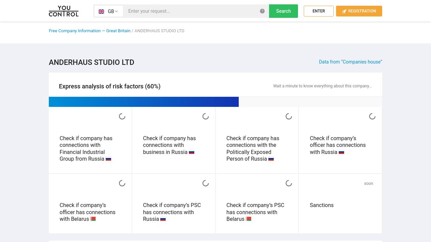
Task: Click spinner on PSC connections with Russia card
Action: click(206, 183)
